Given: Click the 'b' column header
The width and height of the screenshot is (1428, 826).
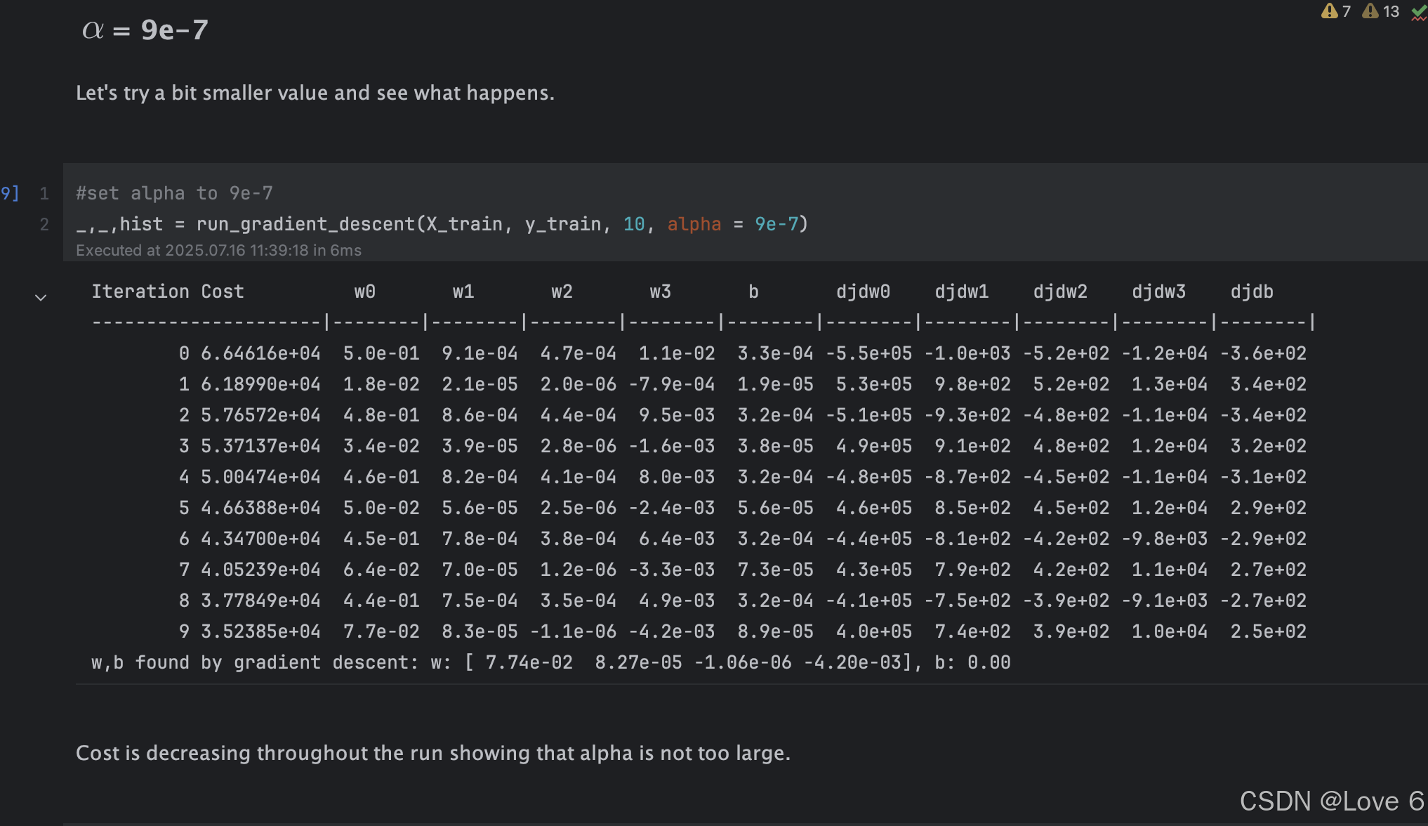Looking at the screenshot, I should pos(753,291).
